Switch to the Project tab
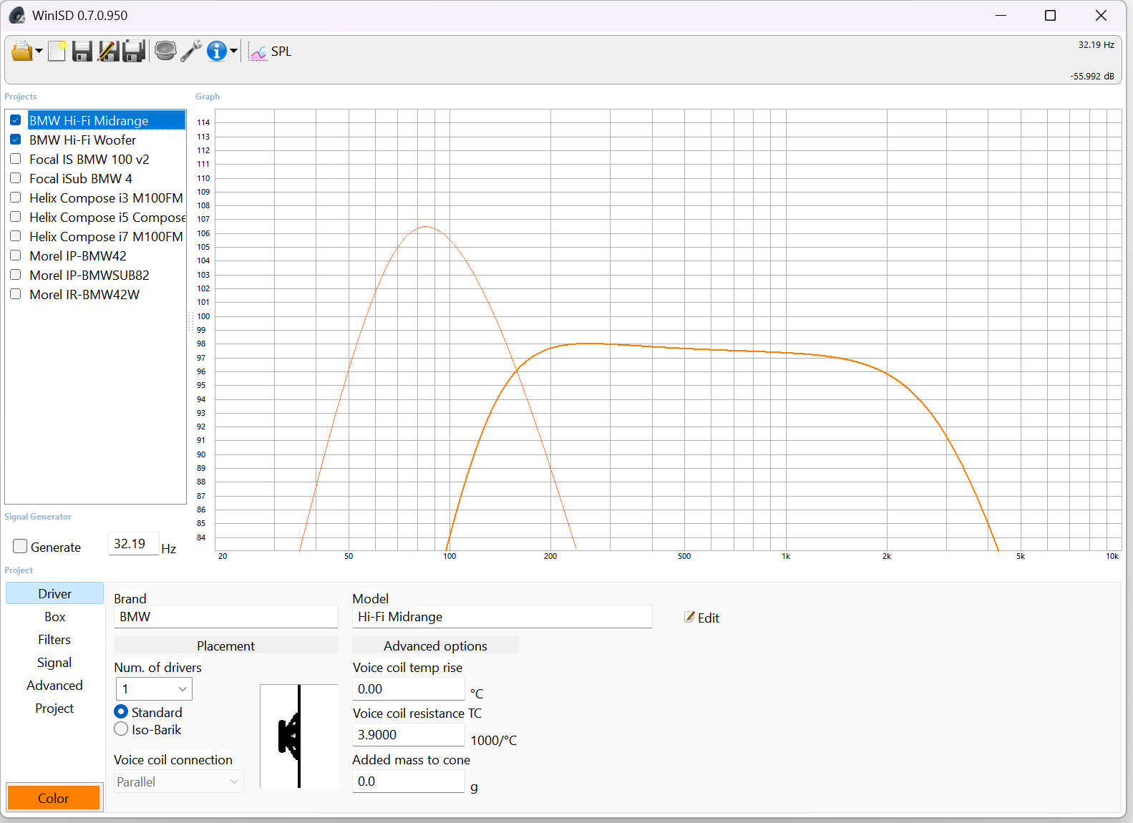The image size is (1133, 823). point(54,708)
